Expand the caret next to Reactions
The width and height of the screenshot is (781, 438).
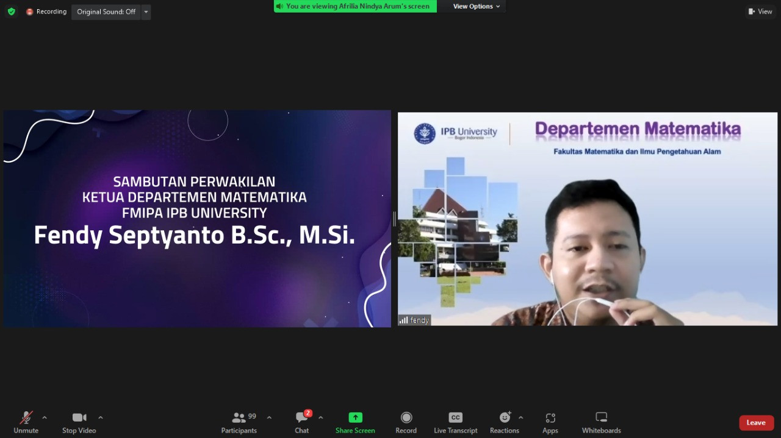pyautogui.click(x=520, y=417)
